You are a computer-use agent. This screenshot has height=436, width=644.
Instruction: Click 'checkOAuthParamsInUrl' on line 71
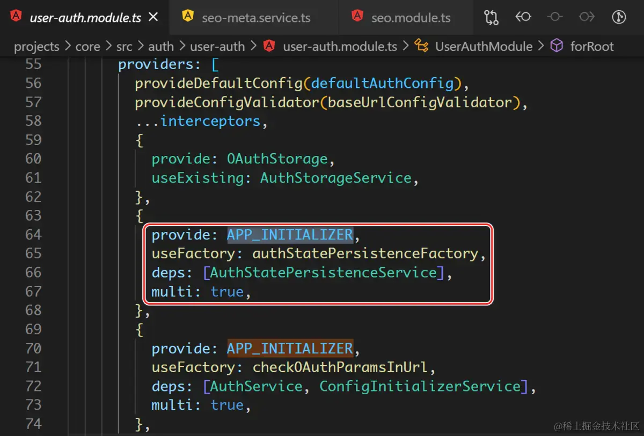[x=340, y=367]
